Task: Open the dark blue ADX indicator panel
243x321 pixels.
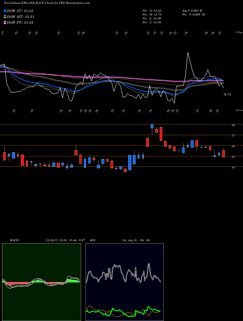Action: tap(124, 282)
